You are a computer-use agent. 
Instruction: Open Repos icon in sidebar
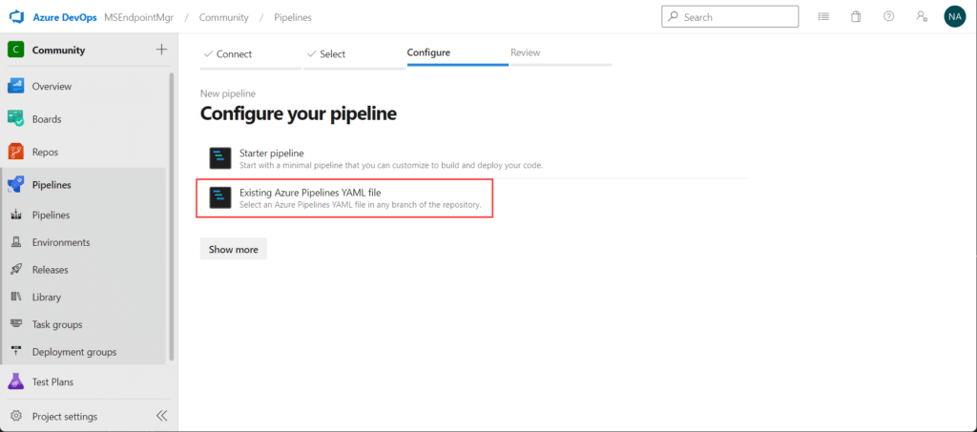(x=16, y=152)
